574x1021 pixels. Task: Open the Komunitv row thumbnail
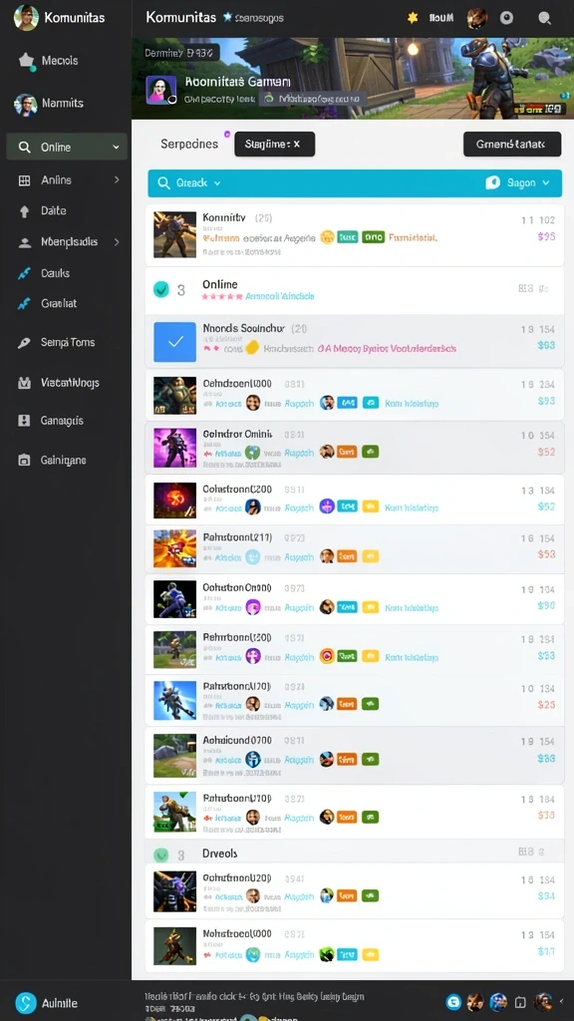pyautogui.click(x=174, y=234)
